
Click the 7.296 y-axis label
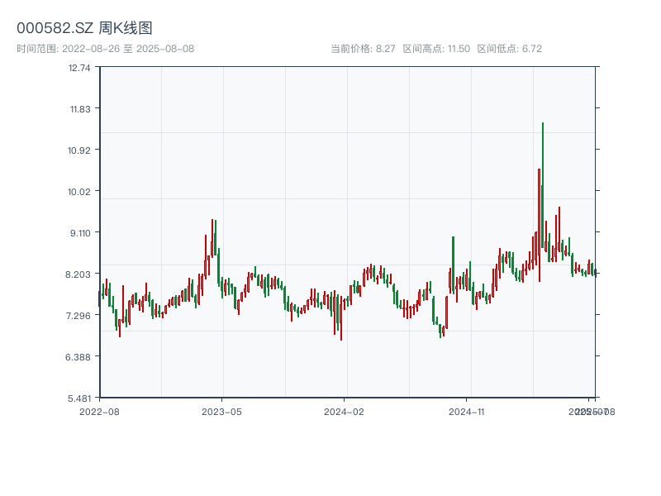[80, 316]
